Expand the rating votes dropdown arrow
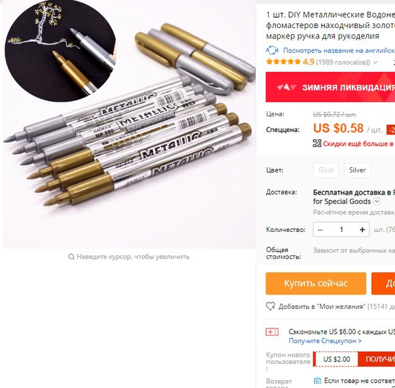This screenshot has height=388, width=395. tap(375, 63)
